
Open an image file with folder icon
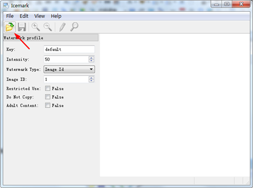10,27
